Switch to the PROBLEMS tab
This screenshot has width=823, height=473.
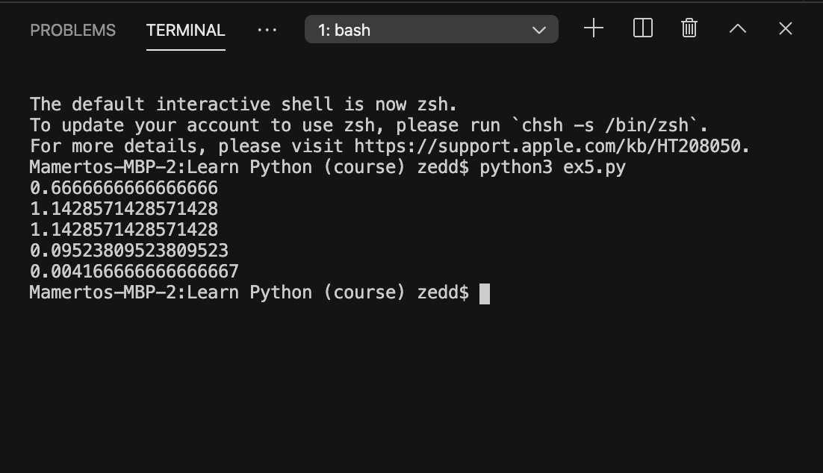72,31
